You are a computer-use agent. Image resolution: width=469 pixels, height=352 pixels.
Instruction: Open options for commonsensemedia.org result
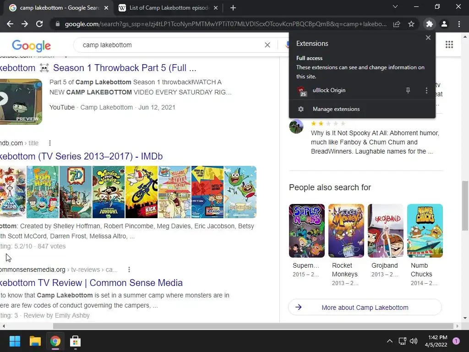click(129, 269)
